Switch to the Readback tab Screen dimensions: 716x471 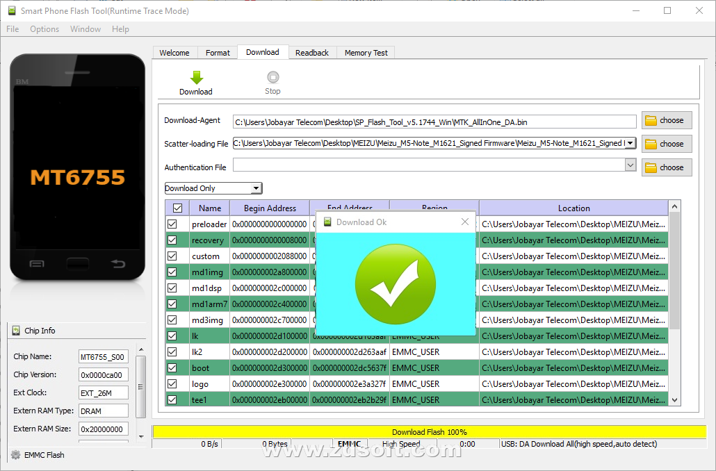tap(312, 52)
